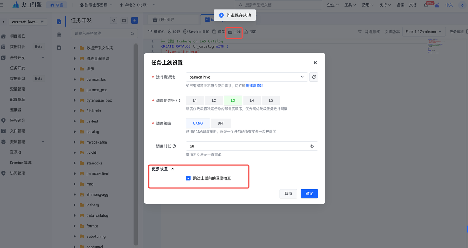468x248 pixels.
Task: Select scheduling priority L1
Action: [x=195, y=100]
